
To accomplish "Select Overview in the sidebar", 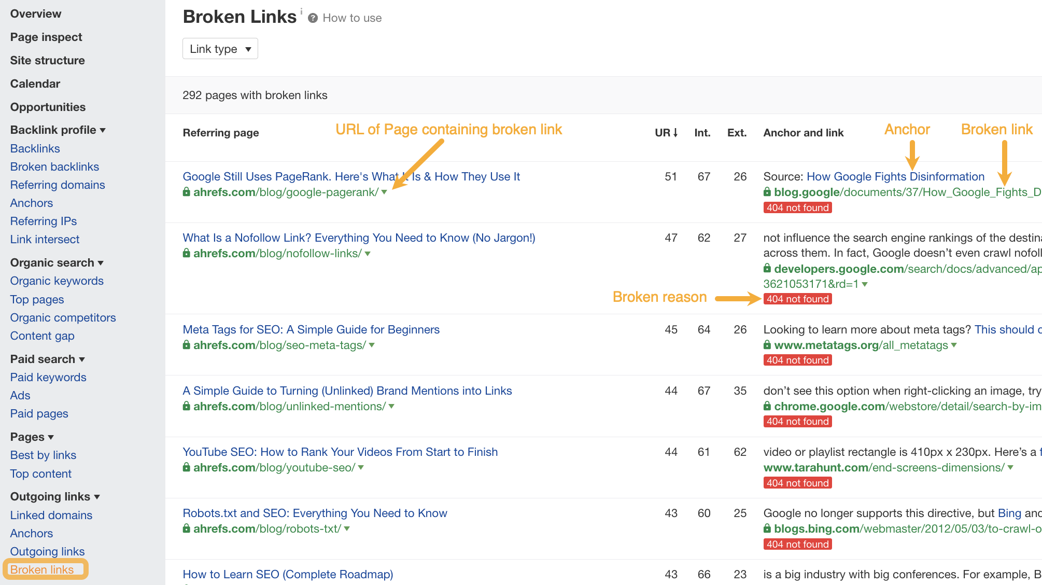I will [35, 13].
